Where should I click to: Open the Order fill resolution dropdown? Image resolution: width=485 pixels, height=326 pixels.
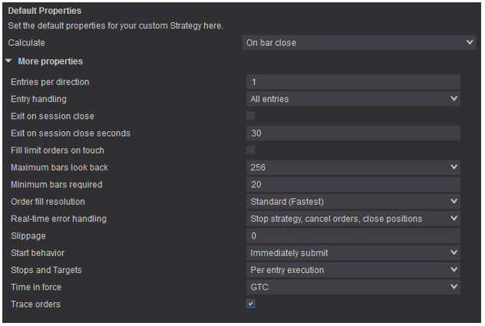[x=354, y=202]
